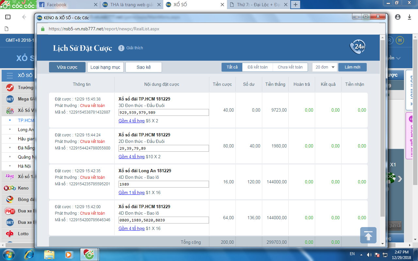The image size is (418, 261).
Task: Switch to the Sao kê tab
Action: pos(143,67)
